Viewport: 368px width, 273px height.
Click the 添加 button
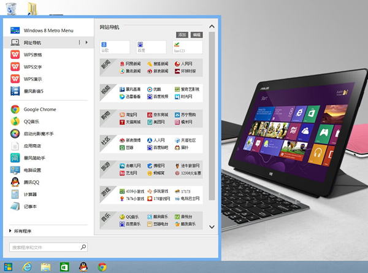(182, 35)
